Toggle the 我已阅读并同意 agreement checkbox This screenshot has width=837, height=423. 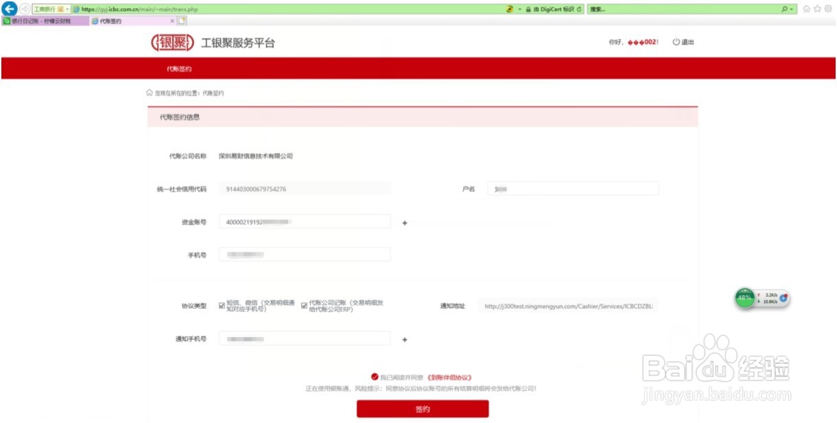tap(375, 377)
